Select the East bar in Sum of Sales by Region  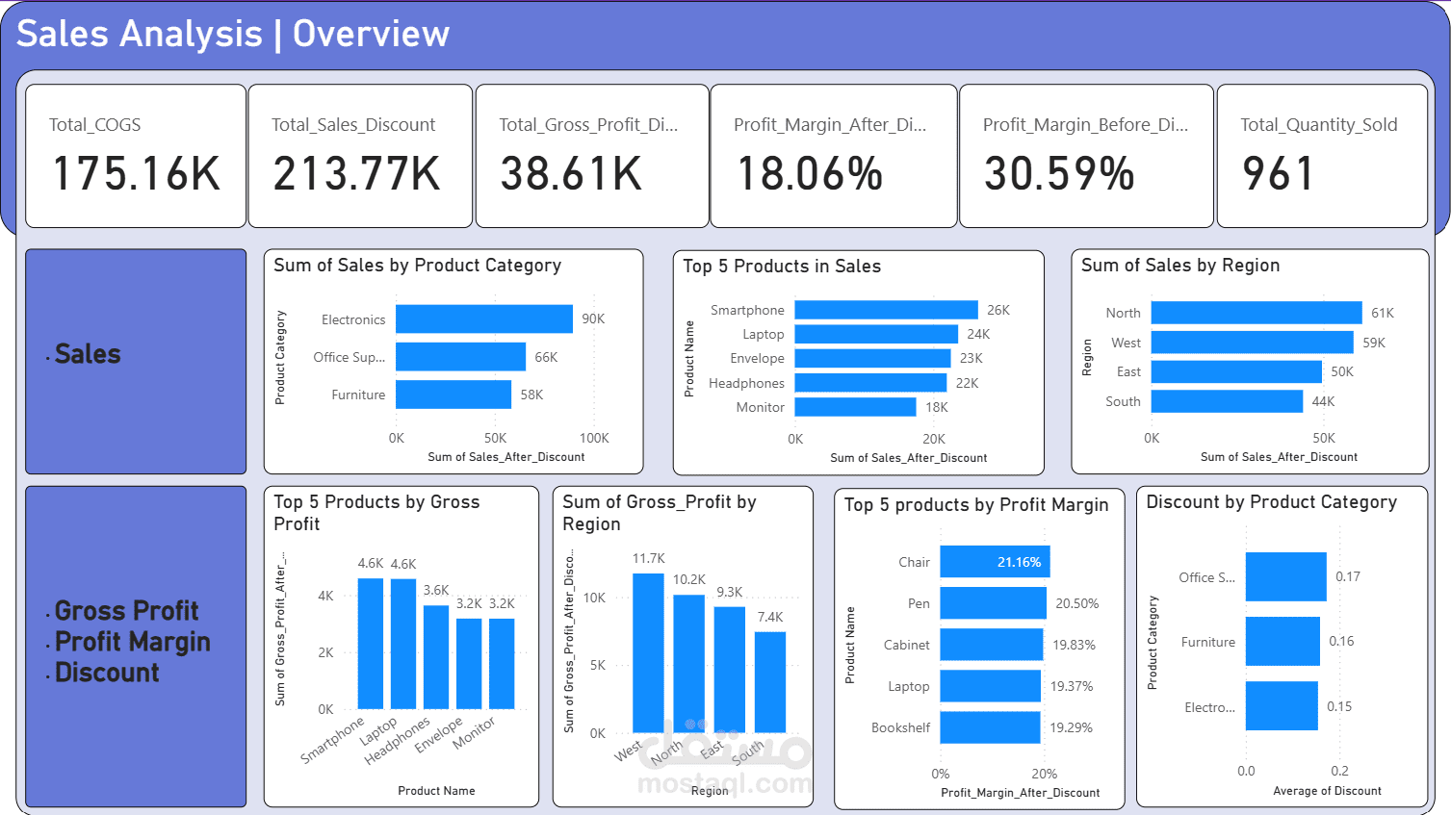(x=1237, y=371)
